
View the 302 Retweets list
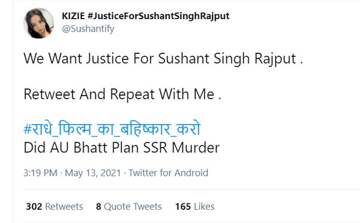(x=55, y=206)
